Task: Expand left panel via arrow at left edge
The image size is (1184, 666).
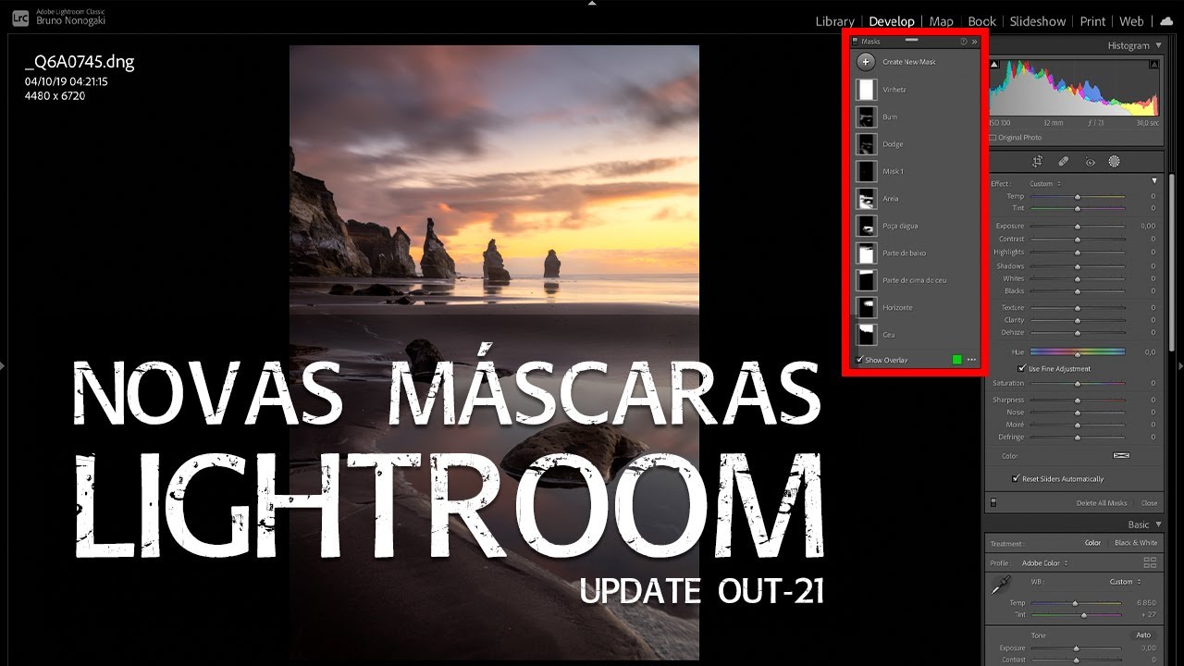Action: coord(4,366)
